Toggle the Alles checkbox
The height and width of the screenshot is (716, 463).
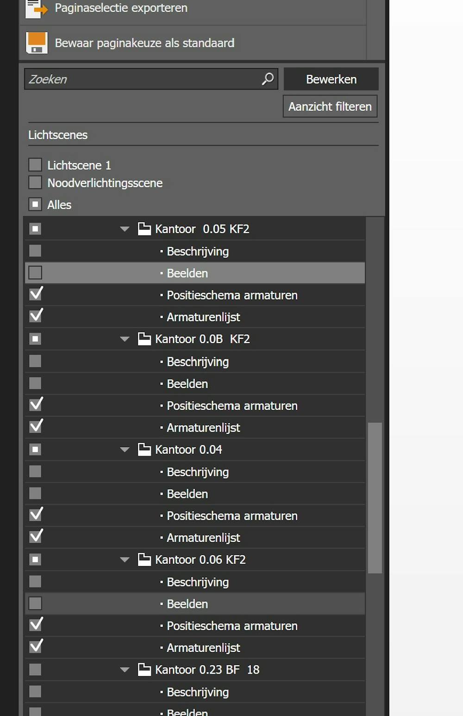click(x=35, y=205)
